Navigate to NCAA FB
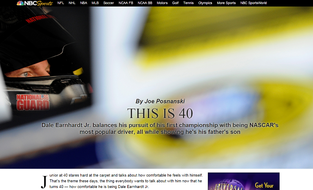This screenshot has width=313, height=190. 126,3
